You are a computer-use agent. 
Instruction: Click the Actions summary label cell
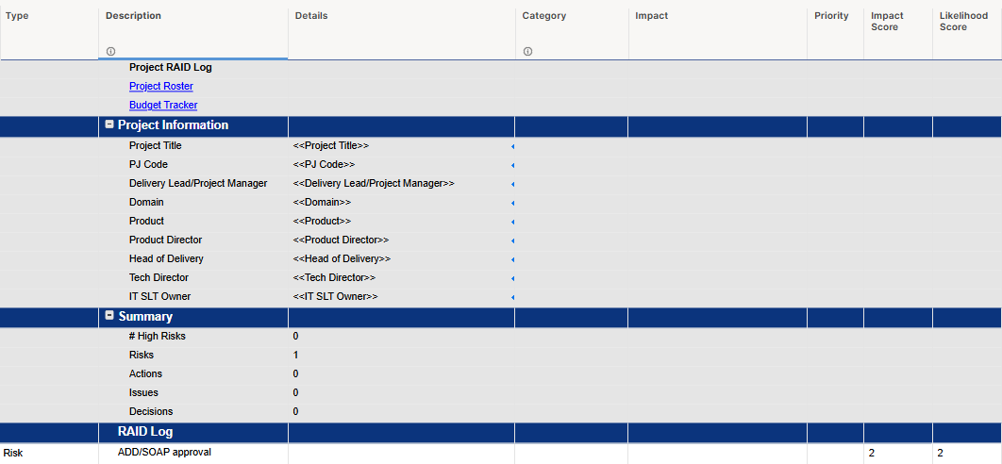193,373
